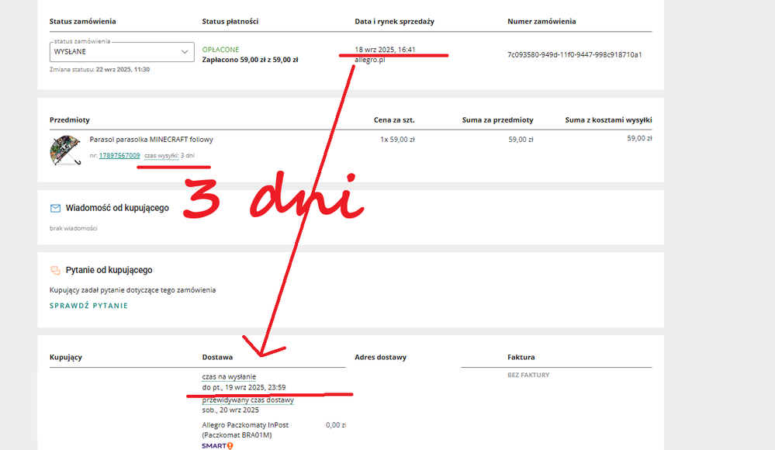Click the czas na wysłanie label under Dostawa
The width and height of the screenshot is (775, 450).
229,376
